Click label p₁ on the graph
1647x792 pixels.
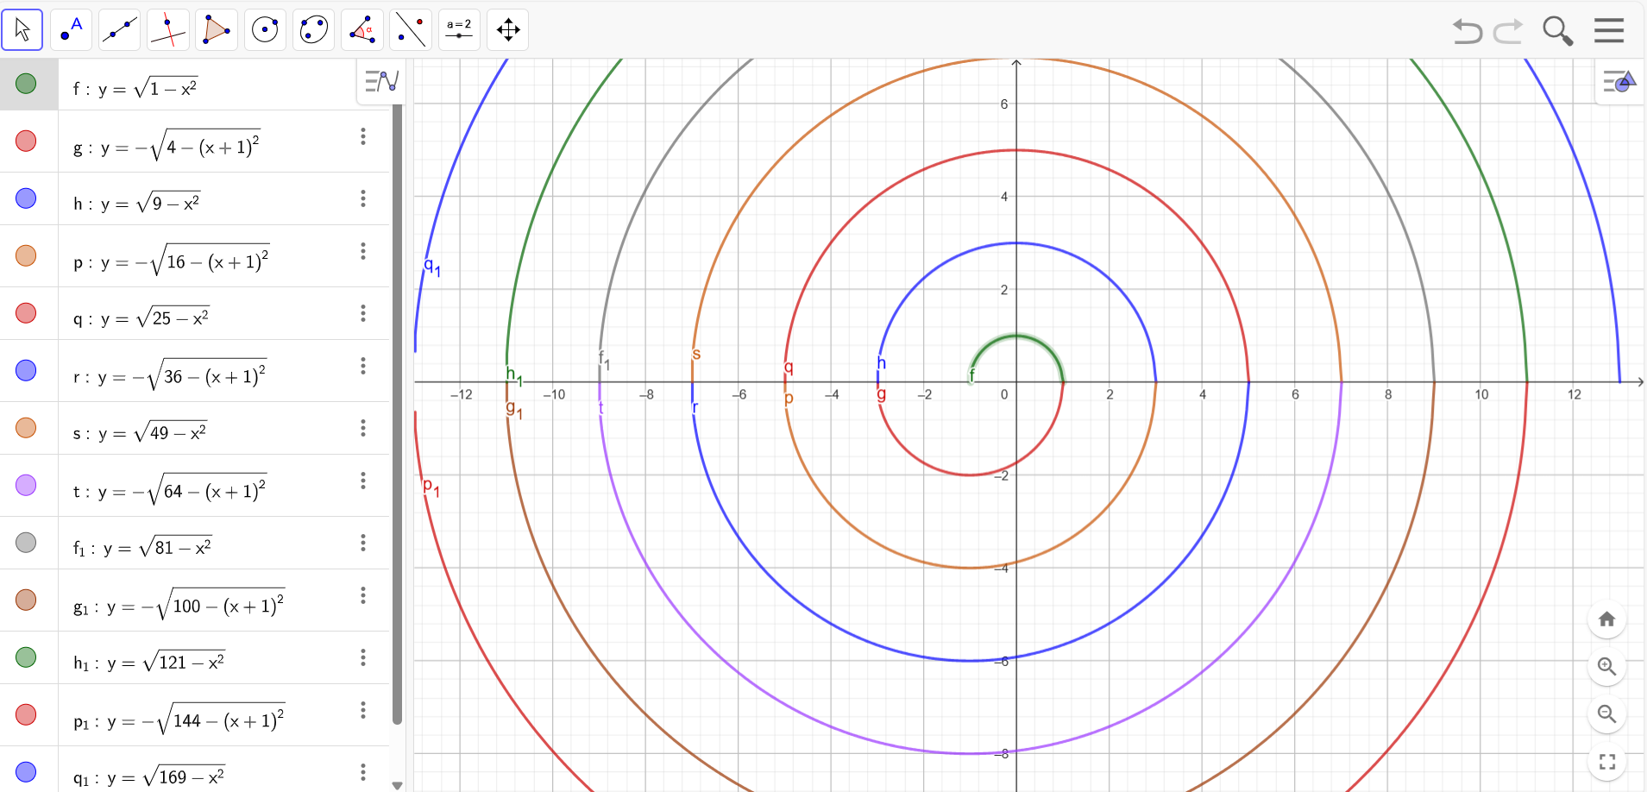pyautogui.click(x=431, y=487)
